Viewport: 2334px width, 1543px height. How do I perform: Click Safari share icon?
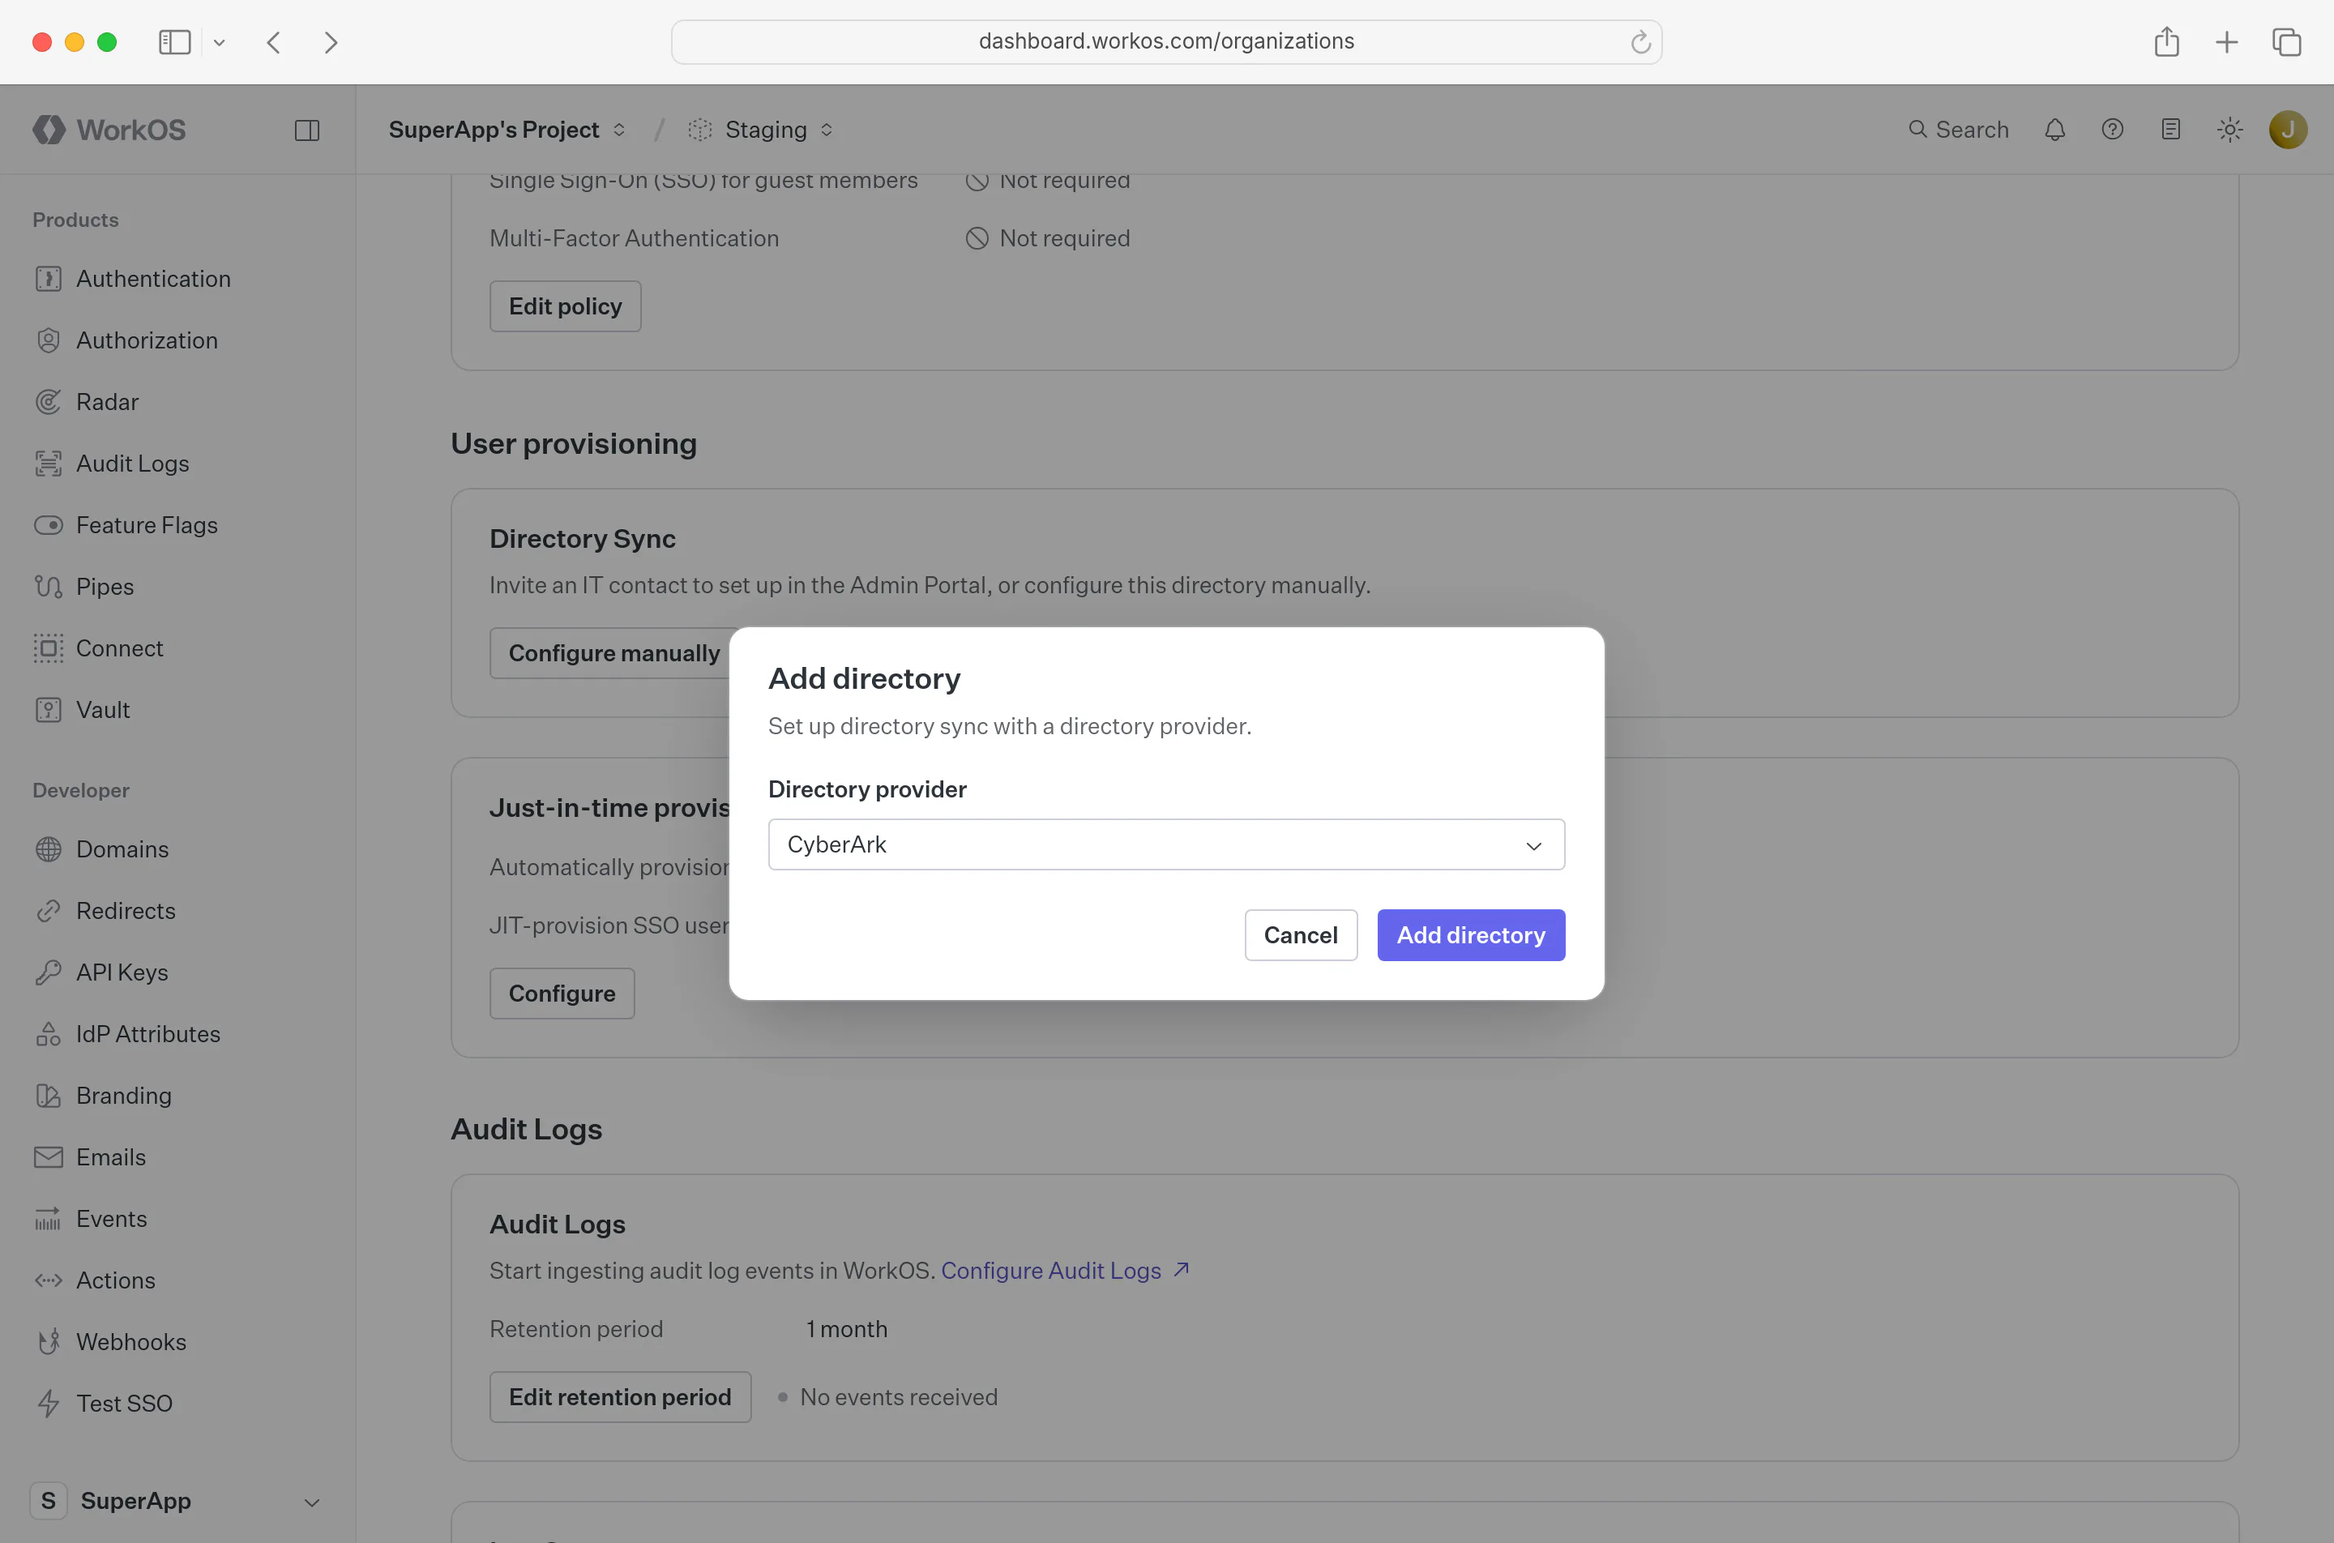click(2167, 42)
